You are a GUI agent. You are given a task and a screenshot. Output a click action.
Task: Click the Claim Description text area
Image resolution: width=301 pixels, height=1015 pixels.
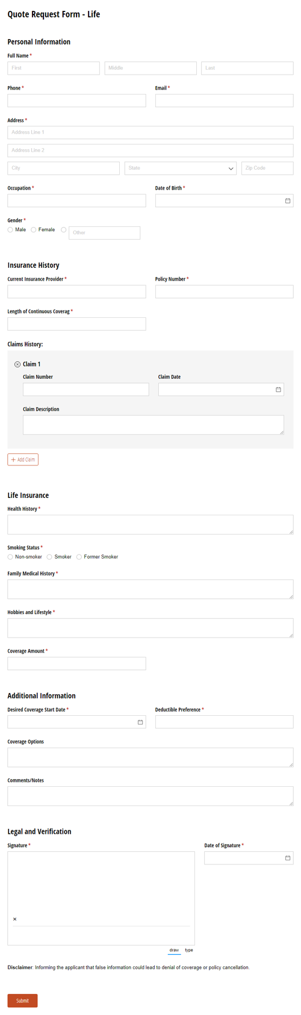(154, 425)
